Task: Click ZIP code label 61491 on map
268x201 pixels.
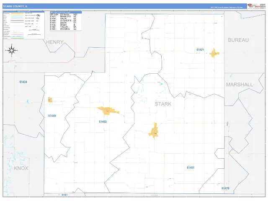Action: click(191, 167)
